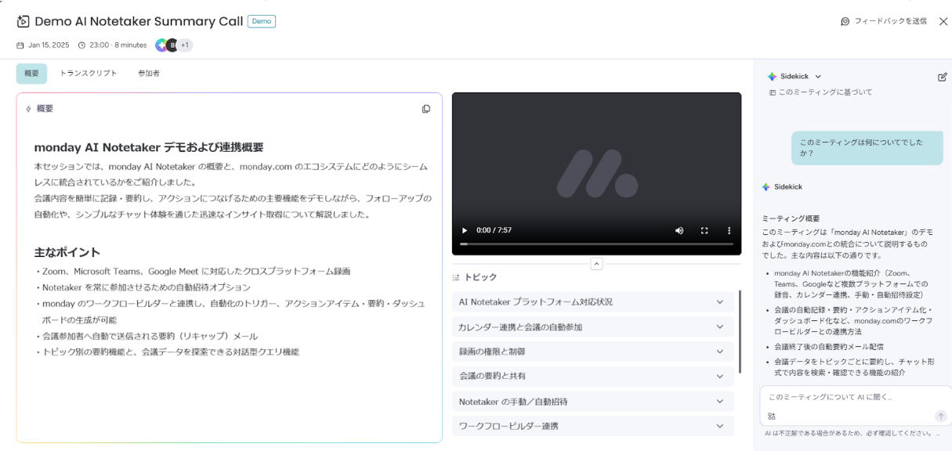Start a new Sidekick chat edit icon

point(942,77)
